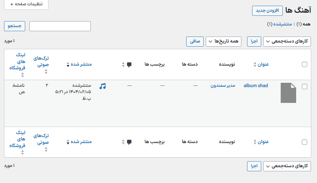Sort by عنوان in the table footer
317x183 pixels.
[x=261, y=142]
